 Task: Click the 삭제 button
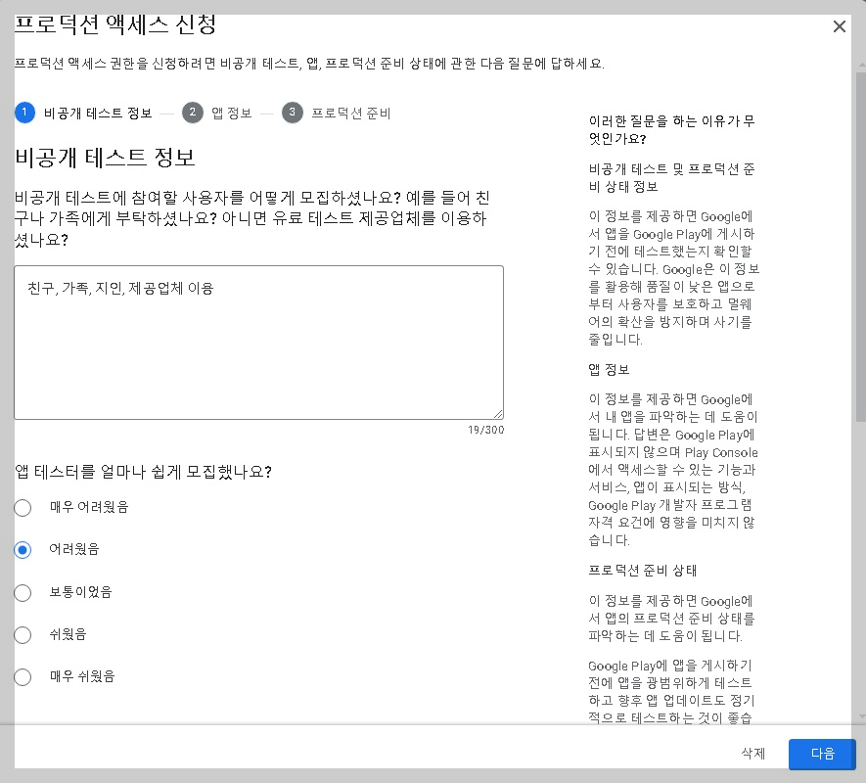[x=752, y=754]
